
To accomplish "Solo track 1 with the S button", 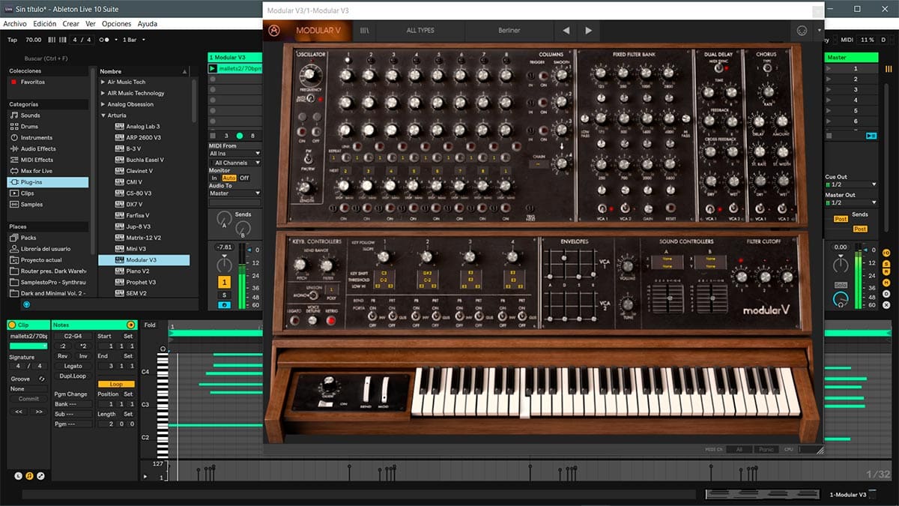I will point(224,295).
